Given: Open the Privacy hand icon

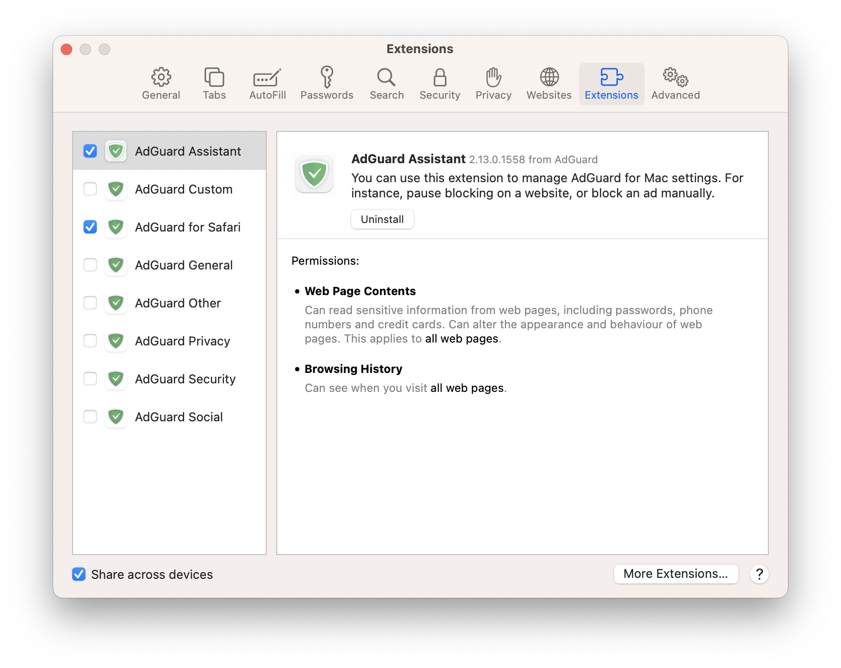Looking at the screenshot, I should tap(493, 77).
